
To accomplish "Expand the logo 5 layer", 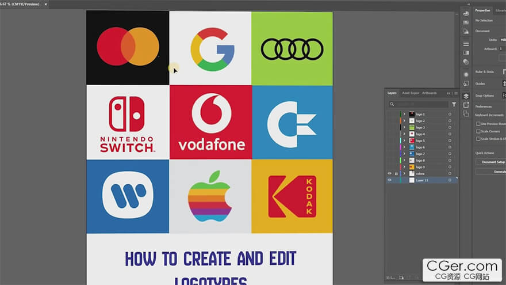I will coord(404,140).
